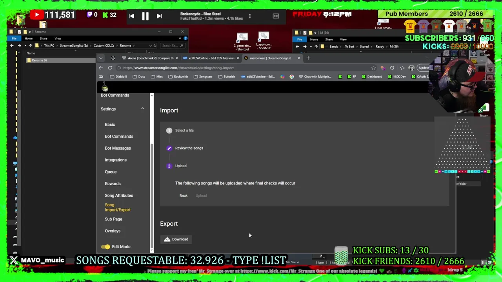This screenshot has width=502, height=282.
Task: Open the Docs bookmark folder
Action: tap(138, 77)
